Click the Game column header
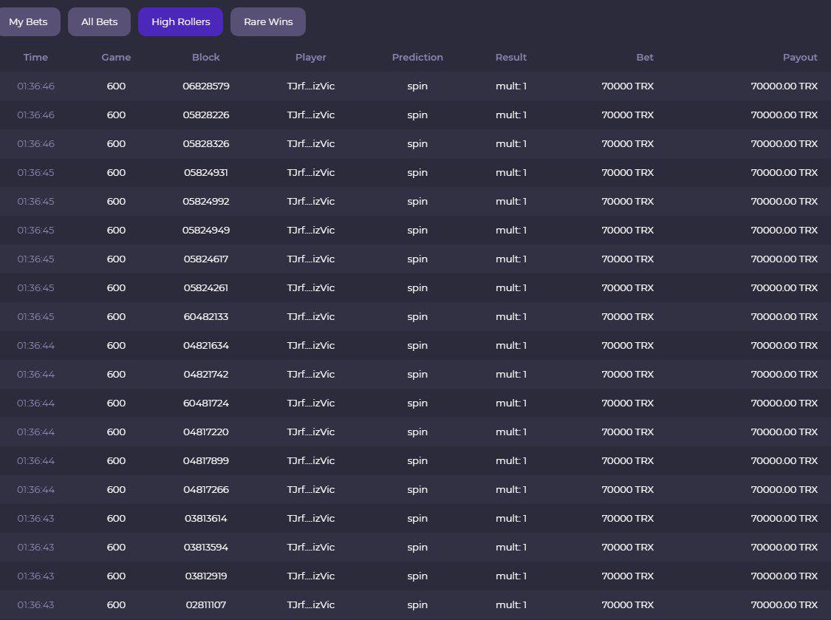Screen dimensions: 831x620 (x=116, y=58)
